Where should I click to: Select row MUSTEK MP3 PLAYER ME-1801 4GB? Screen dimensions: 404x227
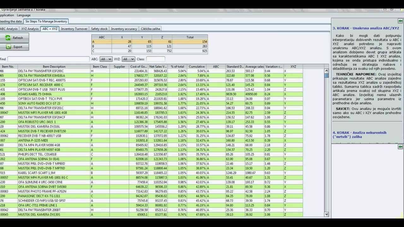151,113
